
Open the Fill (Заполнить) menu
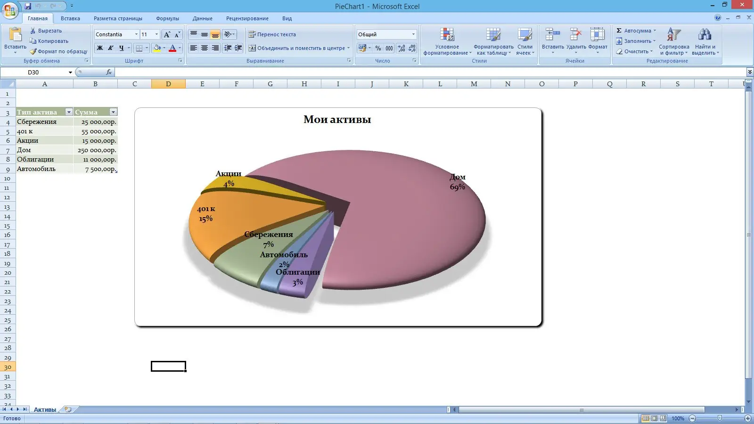coord(636,41)
